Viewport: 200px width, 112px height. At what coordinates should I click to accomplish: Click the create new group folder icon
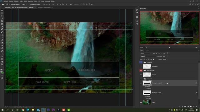click(x=191, y=106)
